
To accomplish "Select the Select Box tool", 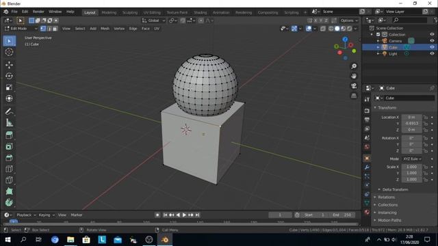I will 9,41.
